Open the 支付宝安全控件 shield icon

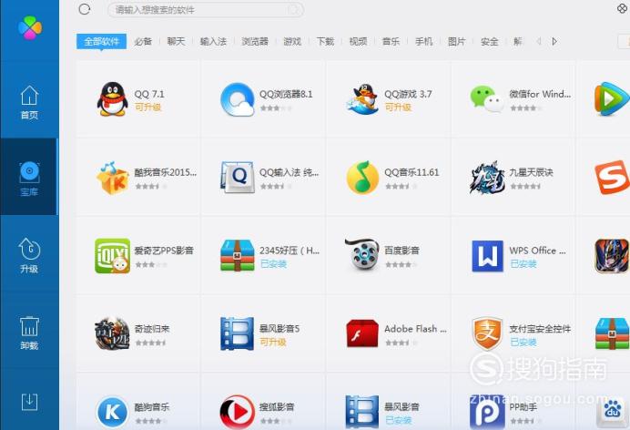(x=487, y=333)
